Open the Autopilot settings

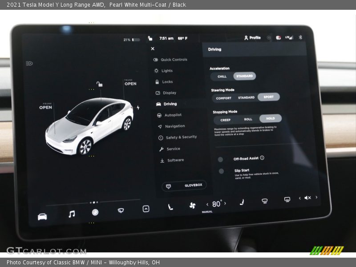pos(170,115)
